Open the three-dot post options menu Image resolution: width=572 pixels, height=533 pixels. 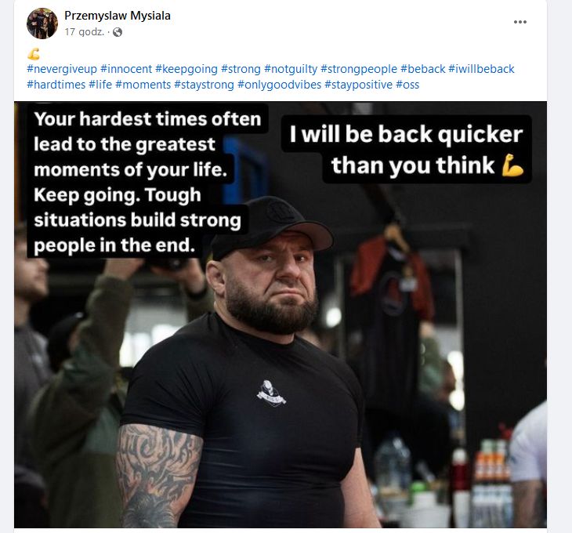point(520,22)
